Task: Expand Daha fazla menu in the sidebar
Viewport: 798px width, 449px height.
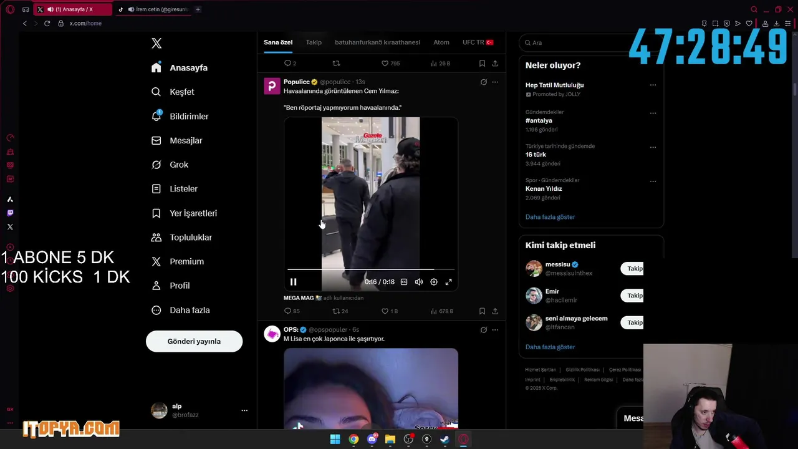Action: (x=181, y=310)
